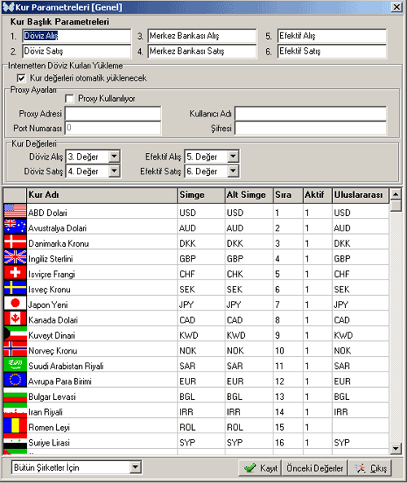Click the Önceki Değerler button
Image resolution: width=407 pixels, height=483 pixels.
coord(315,468)
